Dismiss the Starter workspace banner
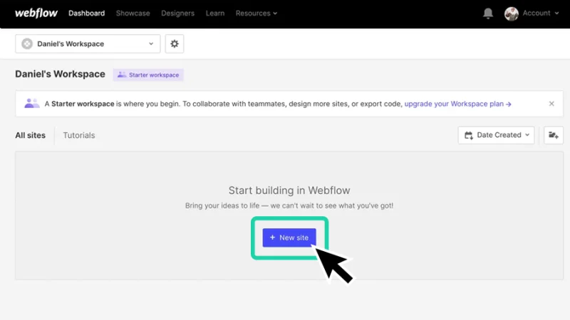 tap(551, 104)
